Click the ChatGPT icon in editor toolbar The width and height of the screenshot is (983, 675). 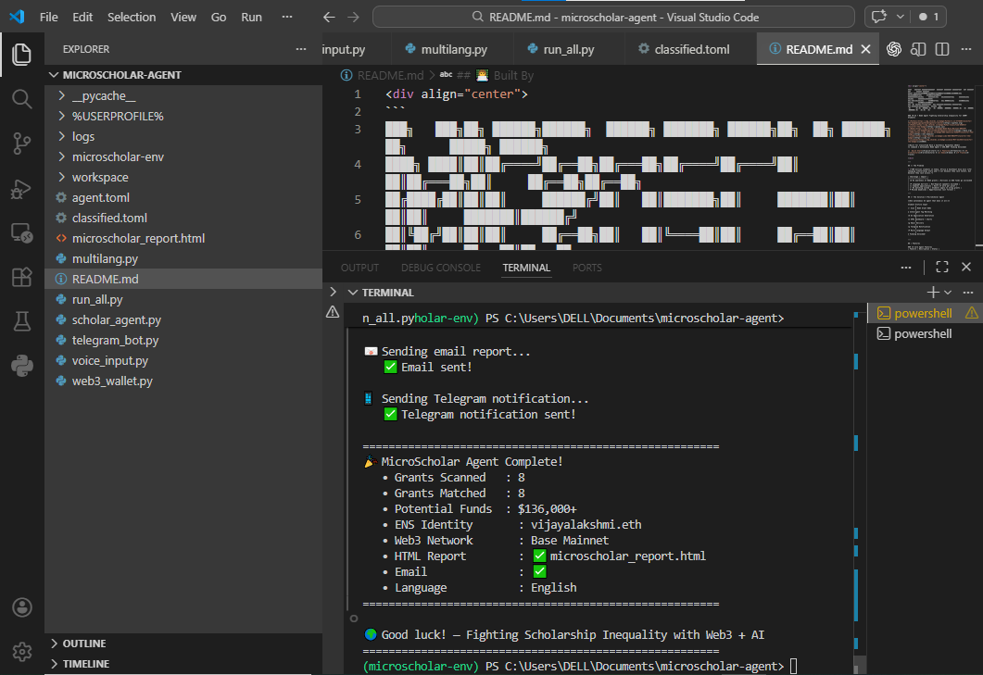pos(894,49)
